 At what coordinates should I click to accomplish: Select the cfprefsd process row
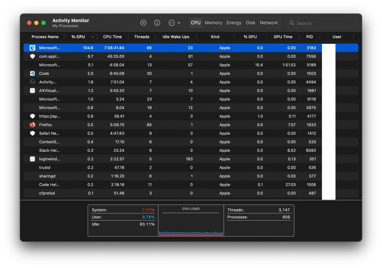pyautogui.click(x=191, y=193)
